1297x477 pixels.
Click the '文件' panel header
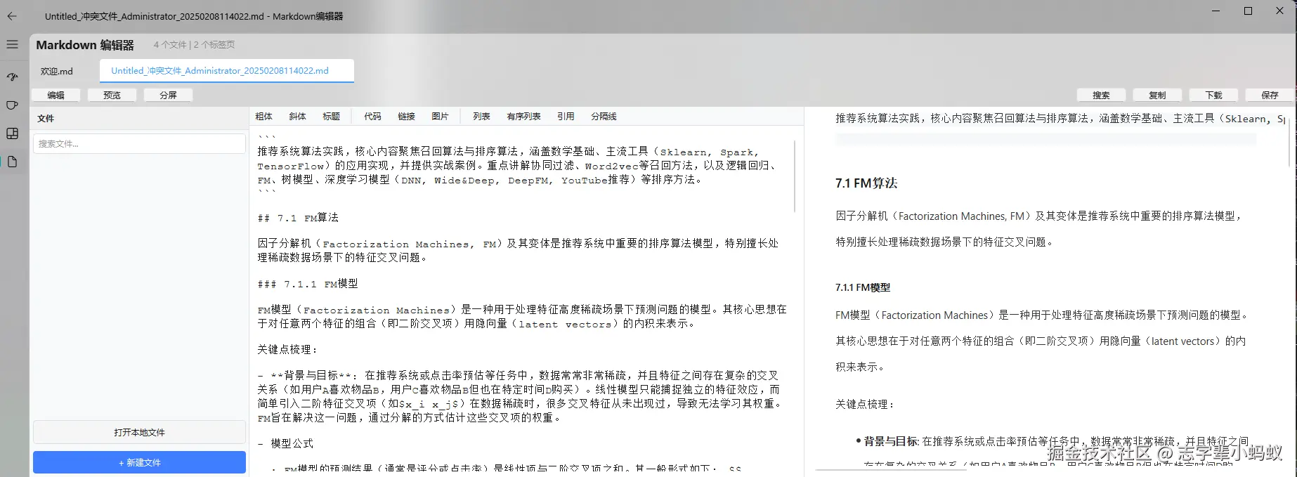[x=46, y=119]
